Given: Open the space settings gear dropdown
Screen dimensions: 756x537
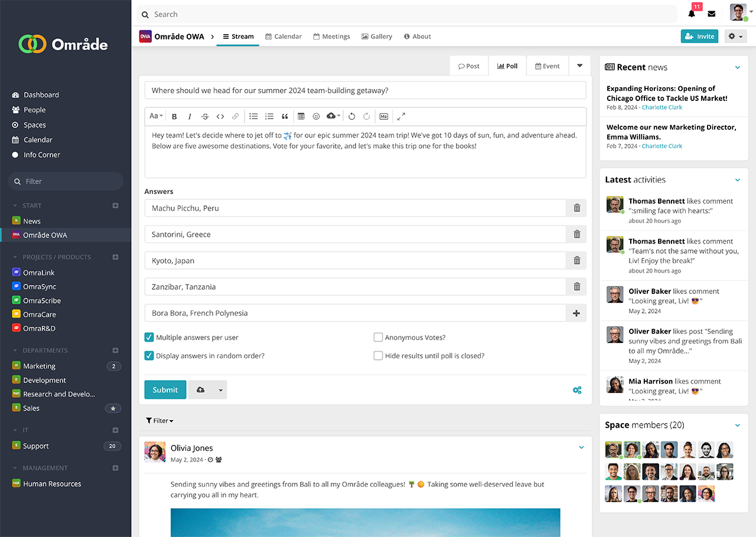Looking at the screenshot, I should (735, 37).
